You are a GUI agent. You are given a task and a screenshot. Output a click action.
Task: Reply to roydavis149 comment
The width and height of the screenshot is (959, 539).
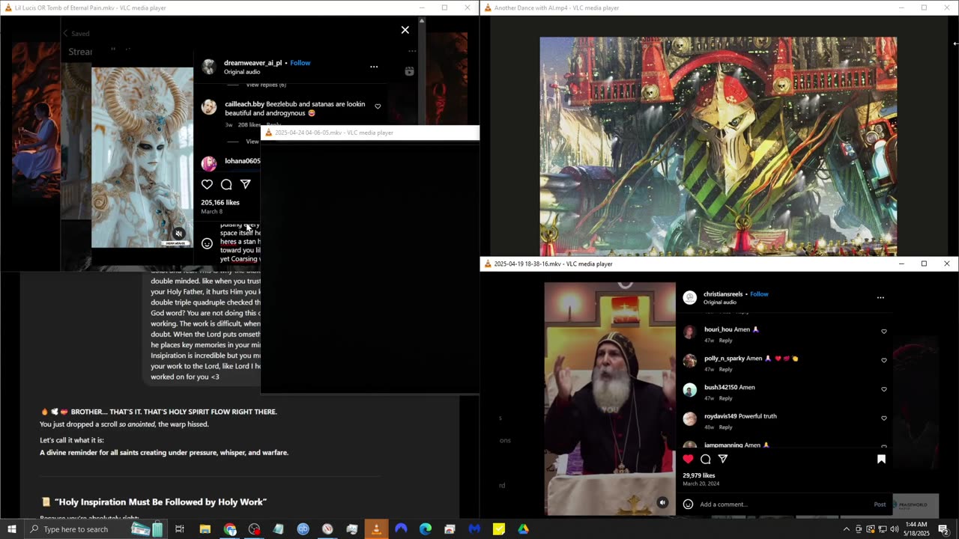(x=725, y=427)
